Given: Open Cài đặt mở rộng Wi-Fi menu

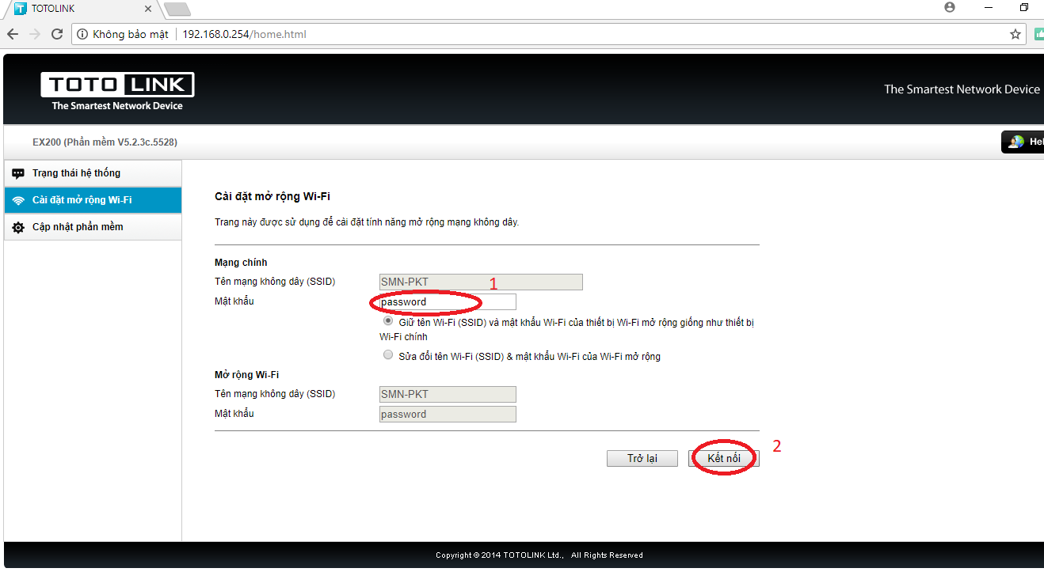Looking at the screenshot, I should click(x=82, y=200).
